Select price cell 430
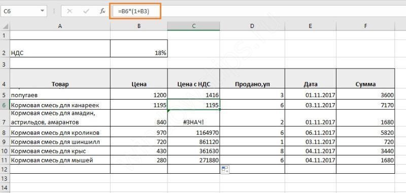406x193 pixels. coord(139,150)
